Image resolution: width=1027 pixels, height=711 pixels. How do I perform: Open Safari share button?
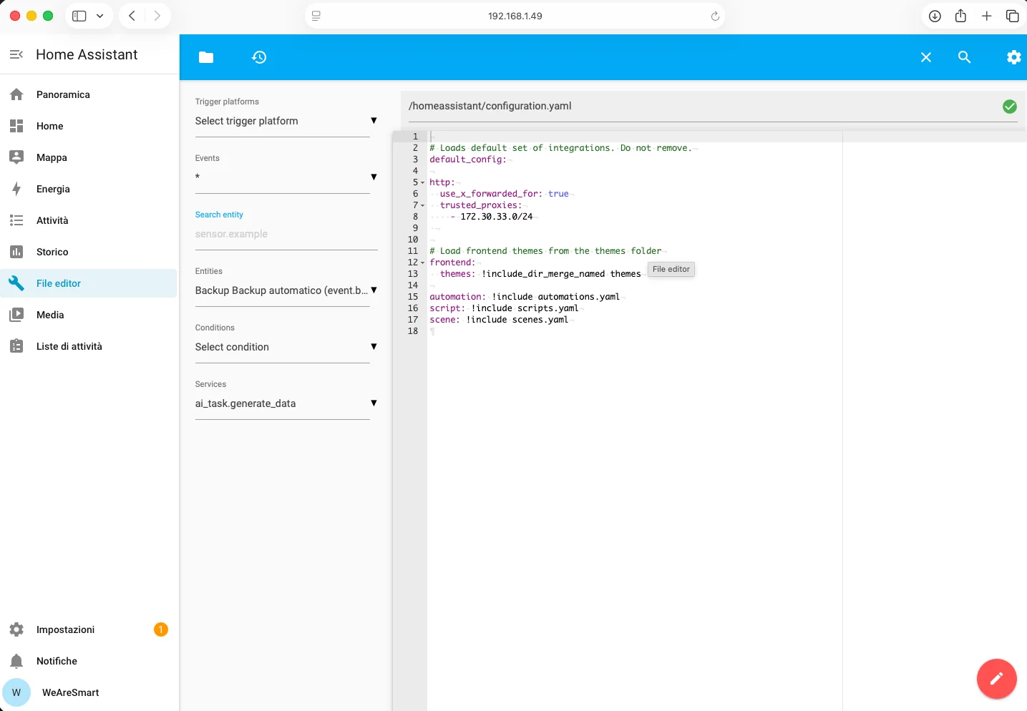point(960,16)
